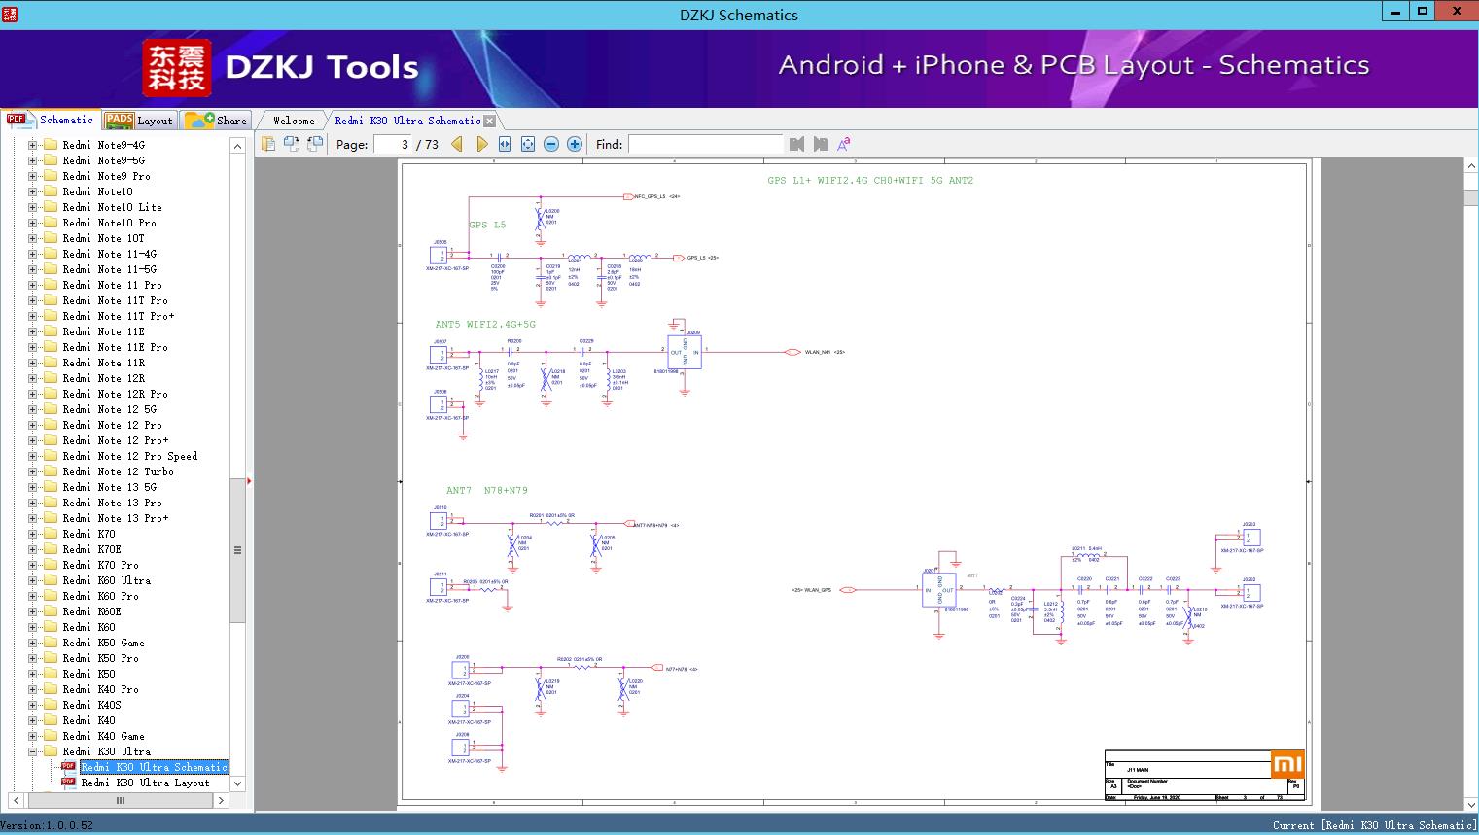Toggle match case search option

tap(844, 144)
